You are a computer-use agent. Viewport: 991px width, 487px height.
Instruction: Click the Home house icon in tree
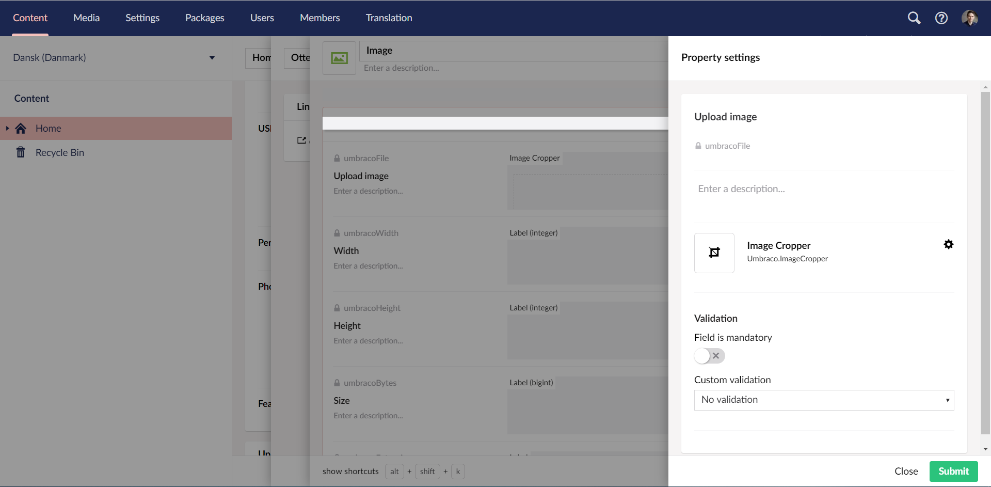(x=21, y=128)
